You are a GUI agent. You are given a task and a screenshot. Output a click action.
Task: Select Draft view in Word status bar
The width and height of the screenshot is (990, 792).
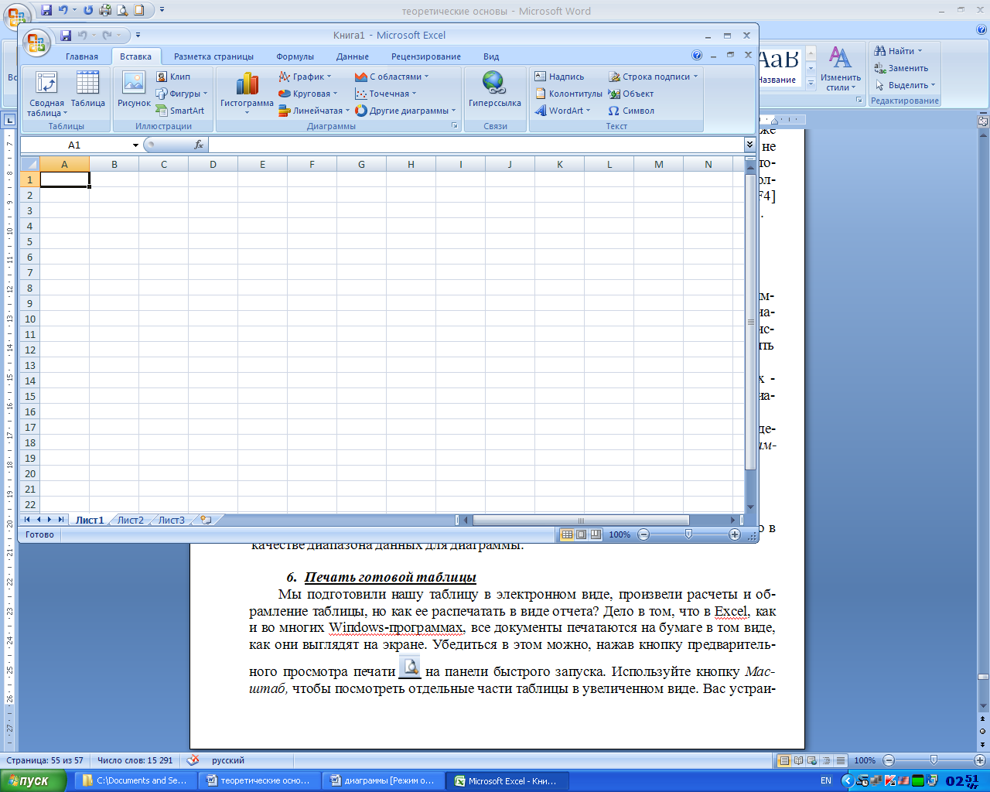coord(840,760)
